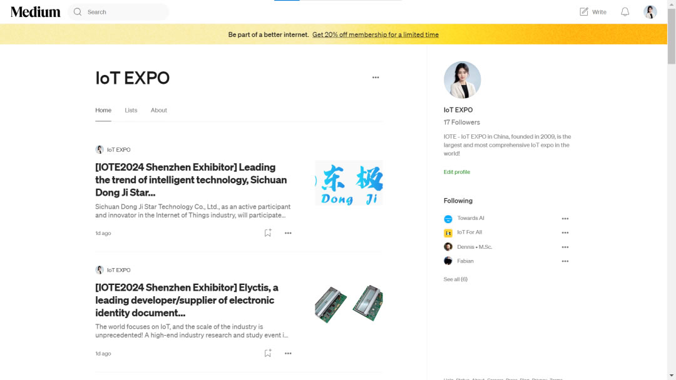
Task: Click author avatar above Dong Ji Star article
Action: point(100,150)
